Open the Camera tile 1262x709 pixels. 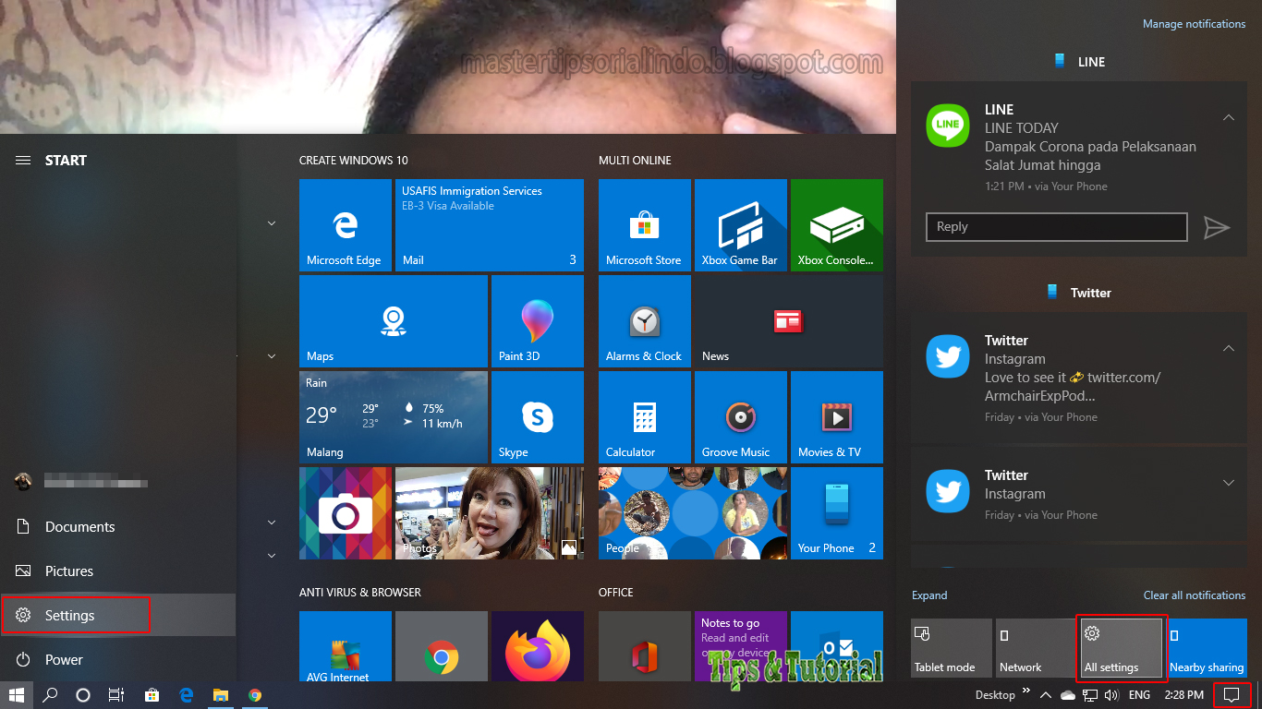tap(346, 512)
